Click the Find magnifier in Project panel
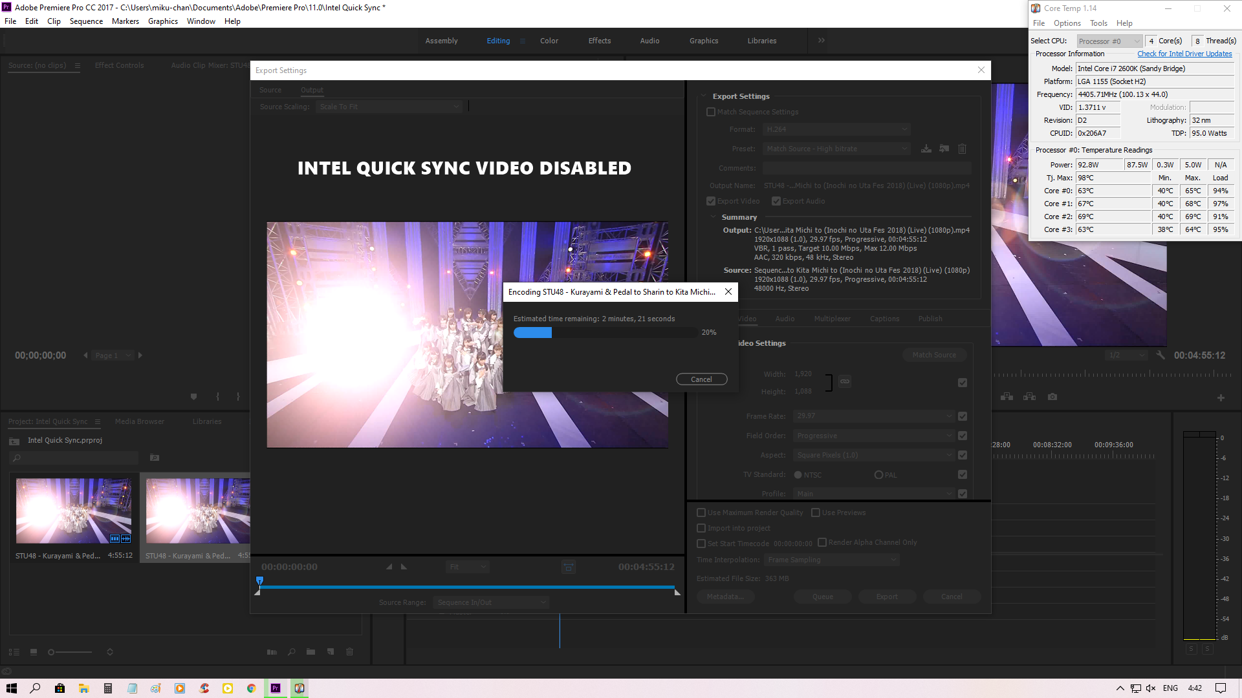Viewport: 1242px width, 698px height. (x=292, y=652)
